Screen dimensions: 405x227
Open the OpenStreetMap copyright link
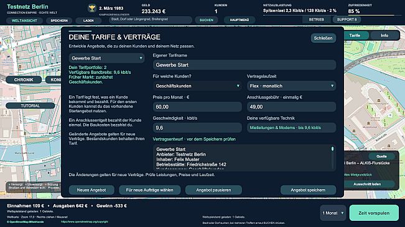[x=85, y=221]
